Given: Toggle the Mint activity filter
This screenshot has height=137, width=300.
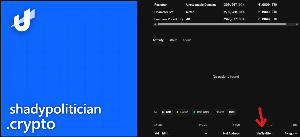Looking at the screenshot, I should tap(232, 112).
